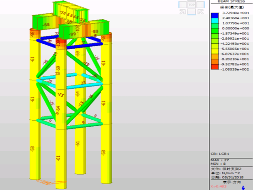Click the lower-left diagonal arrow of view cube
253x190 pixels.
click(183, 12)
